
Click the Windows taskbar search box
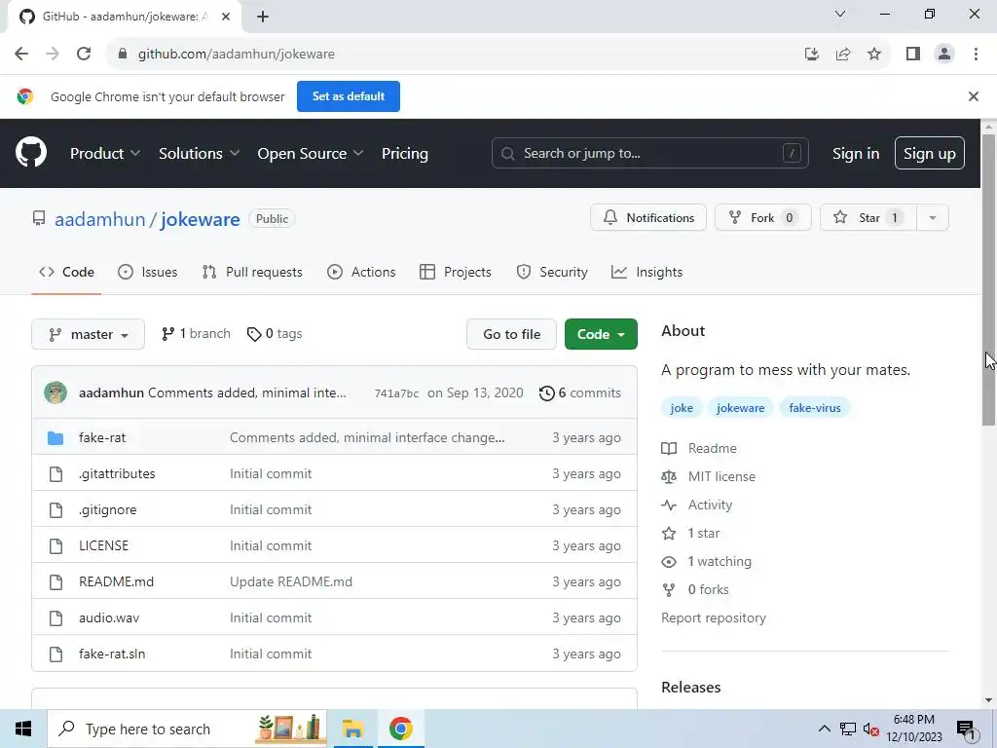click(188, 729)
